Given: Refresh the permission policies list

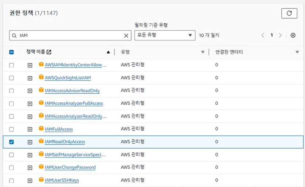Looking at the screenshot, I should click(289, 13).
